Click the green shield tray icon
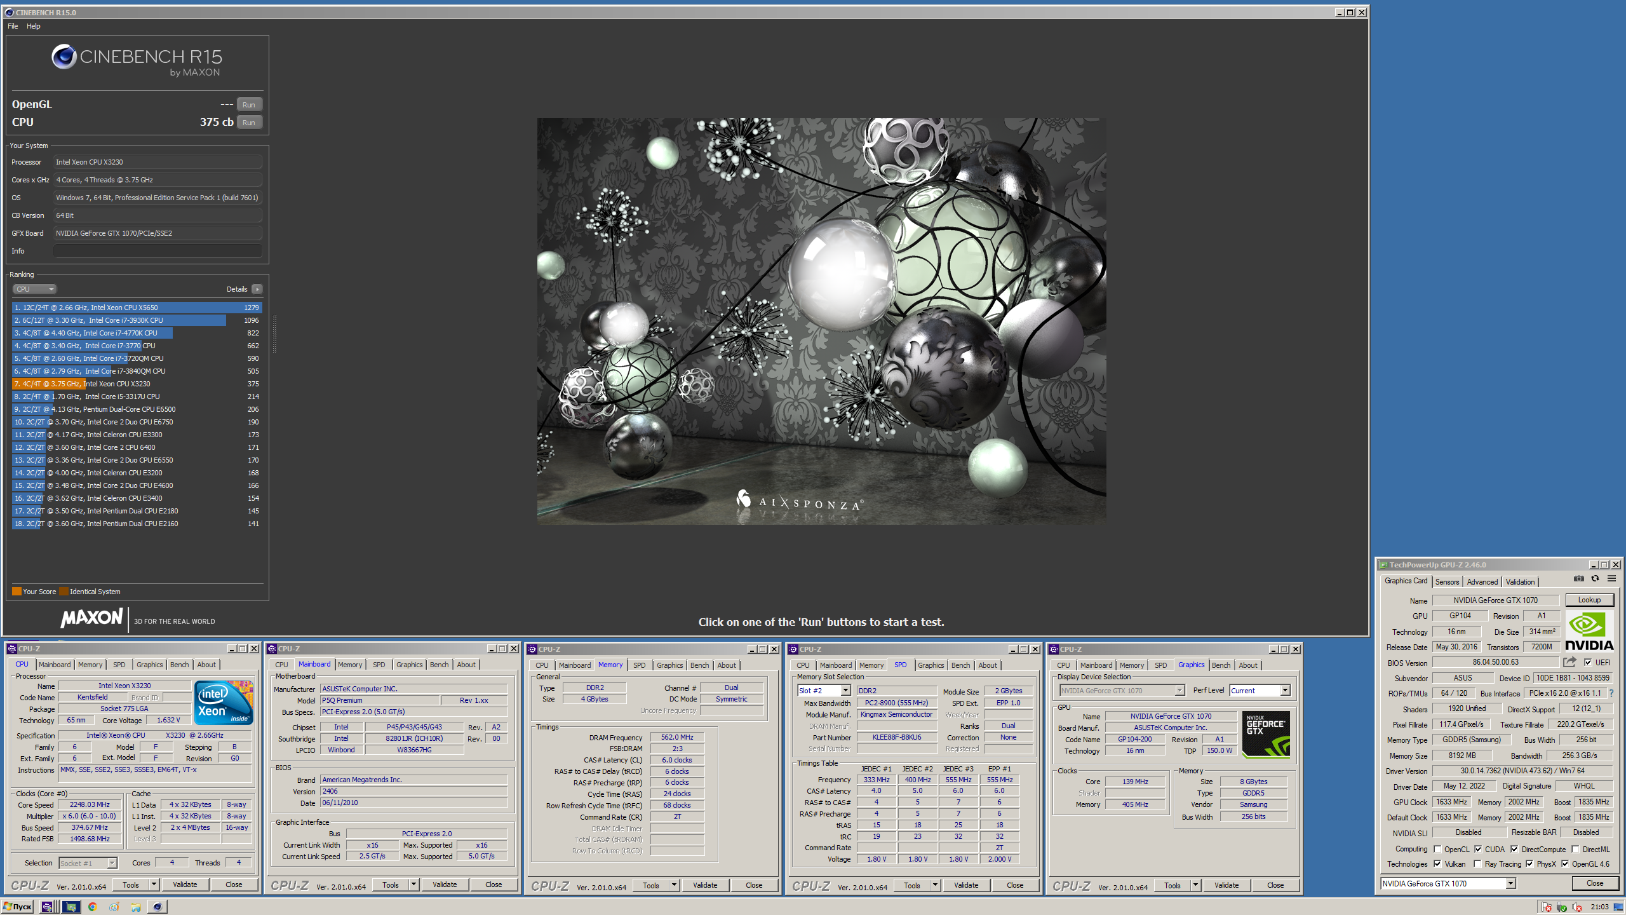 (1562, 907)
